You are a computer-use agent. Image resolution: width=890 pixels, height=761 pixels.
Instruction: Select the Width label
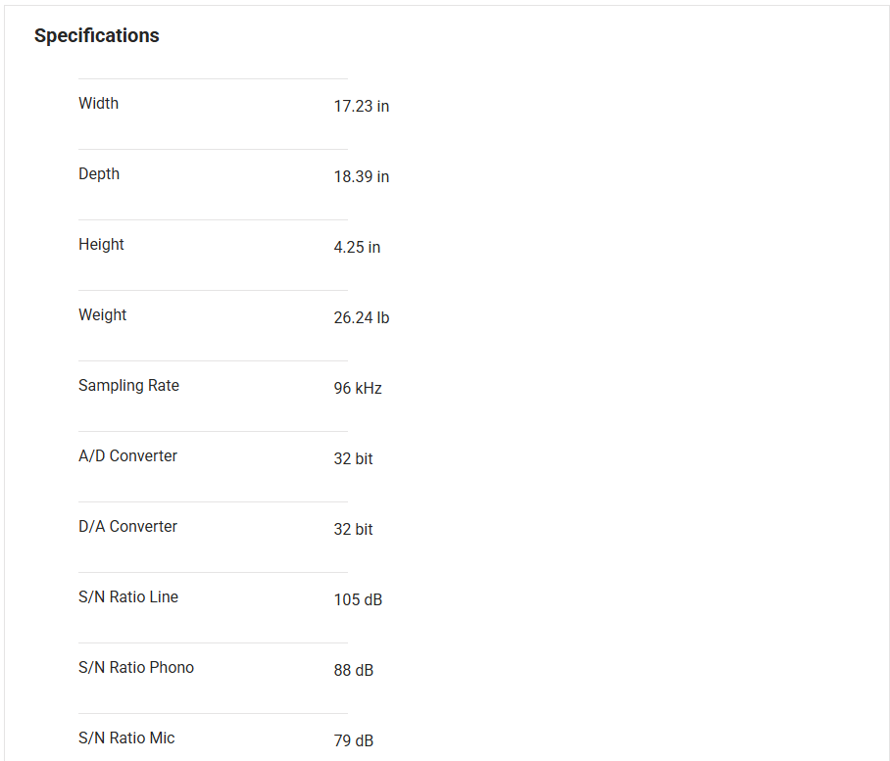point(98,103)
